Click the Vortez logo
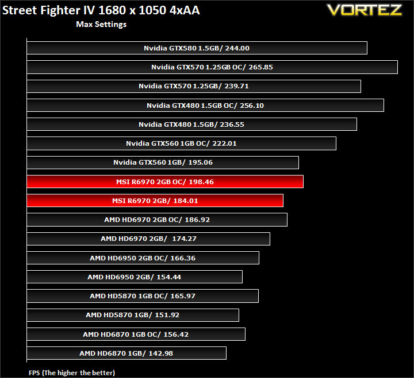The height and width of the screenshot is (378, 414). (365, 10)
